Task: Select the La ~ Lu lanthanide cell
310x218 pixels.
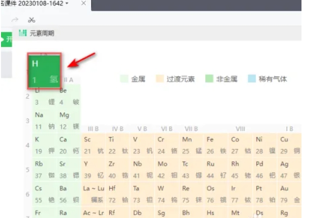Action: (93, 194)
